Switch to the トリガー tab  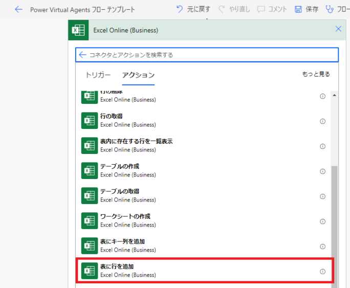tap(98, 75)
